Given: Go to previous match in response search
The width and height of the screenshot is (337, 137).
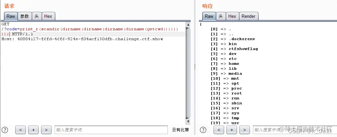Looking at the screenshot, I should click(219, 130).
